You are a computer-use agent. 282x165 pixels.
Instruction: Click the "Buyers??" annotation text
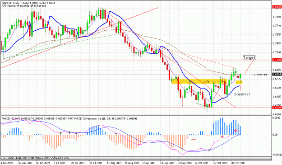tap(242, 94)
